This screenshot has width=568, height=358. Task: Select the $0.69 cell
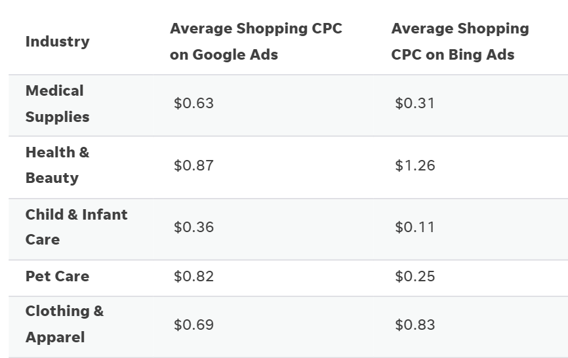click(x=193, y=325)
